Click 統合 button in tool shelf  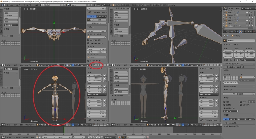tap(11, 22)
